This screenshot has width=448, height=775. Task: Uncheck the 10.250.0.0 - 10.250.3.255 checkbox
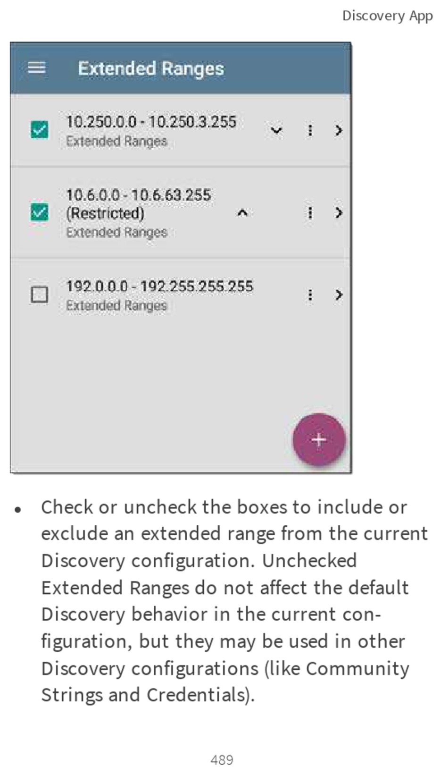click(39, 129)
